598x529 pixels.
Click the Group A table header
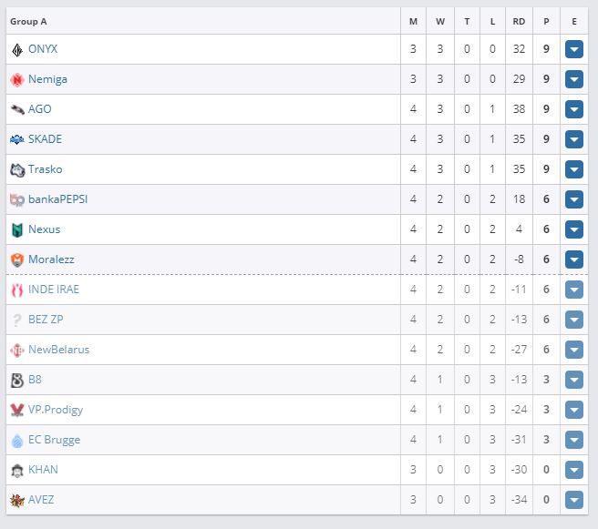[29, 20]
